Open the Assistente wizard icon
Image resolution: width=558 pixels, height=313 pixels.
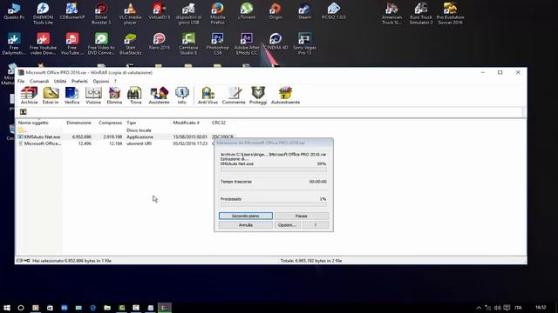159,96
